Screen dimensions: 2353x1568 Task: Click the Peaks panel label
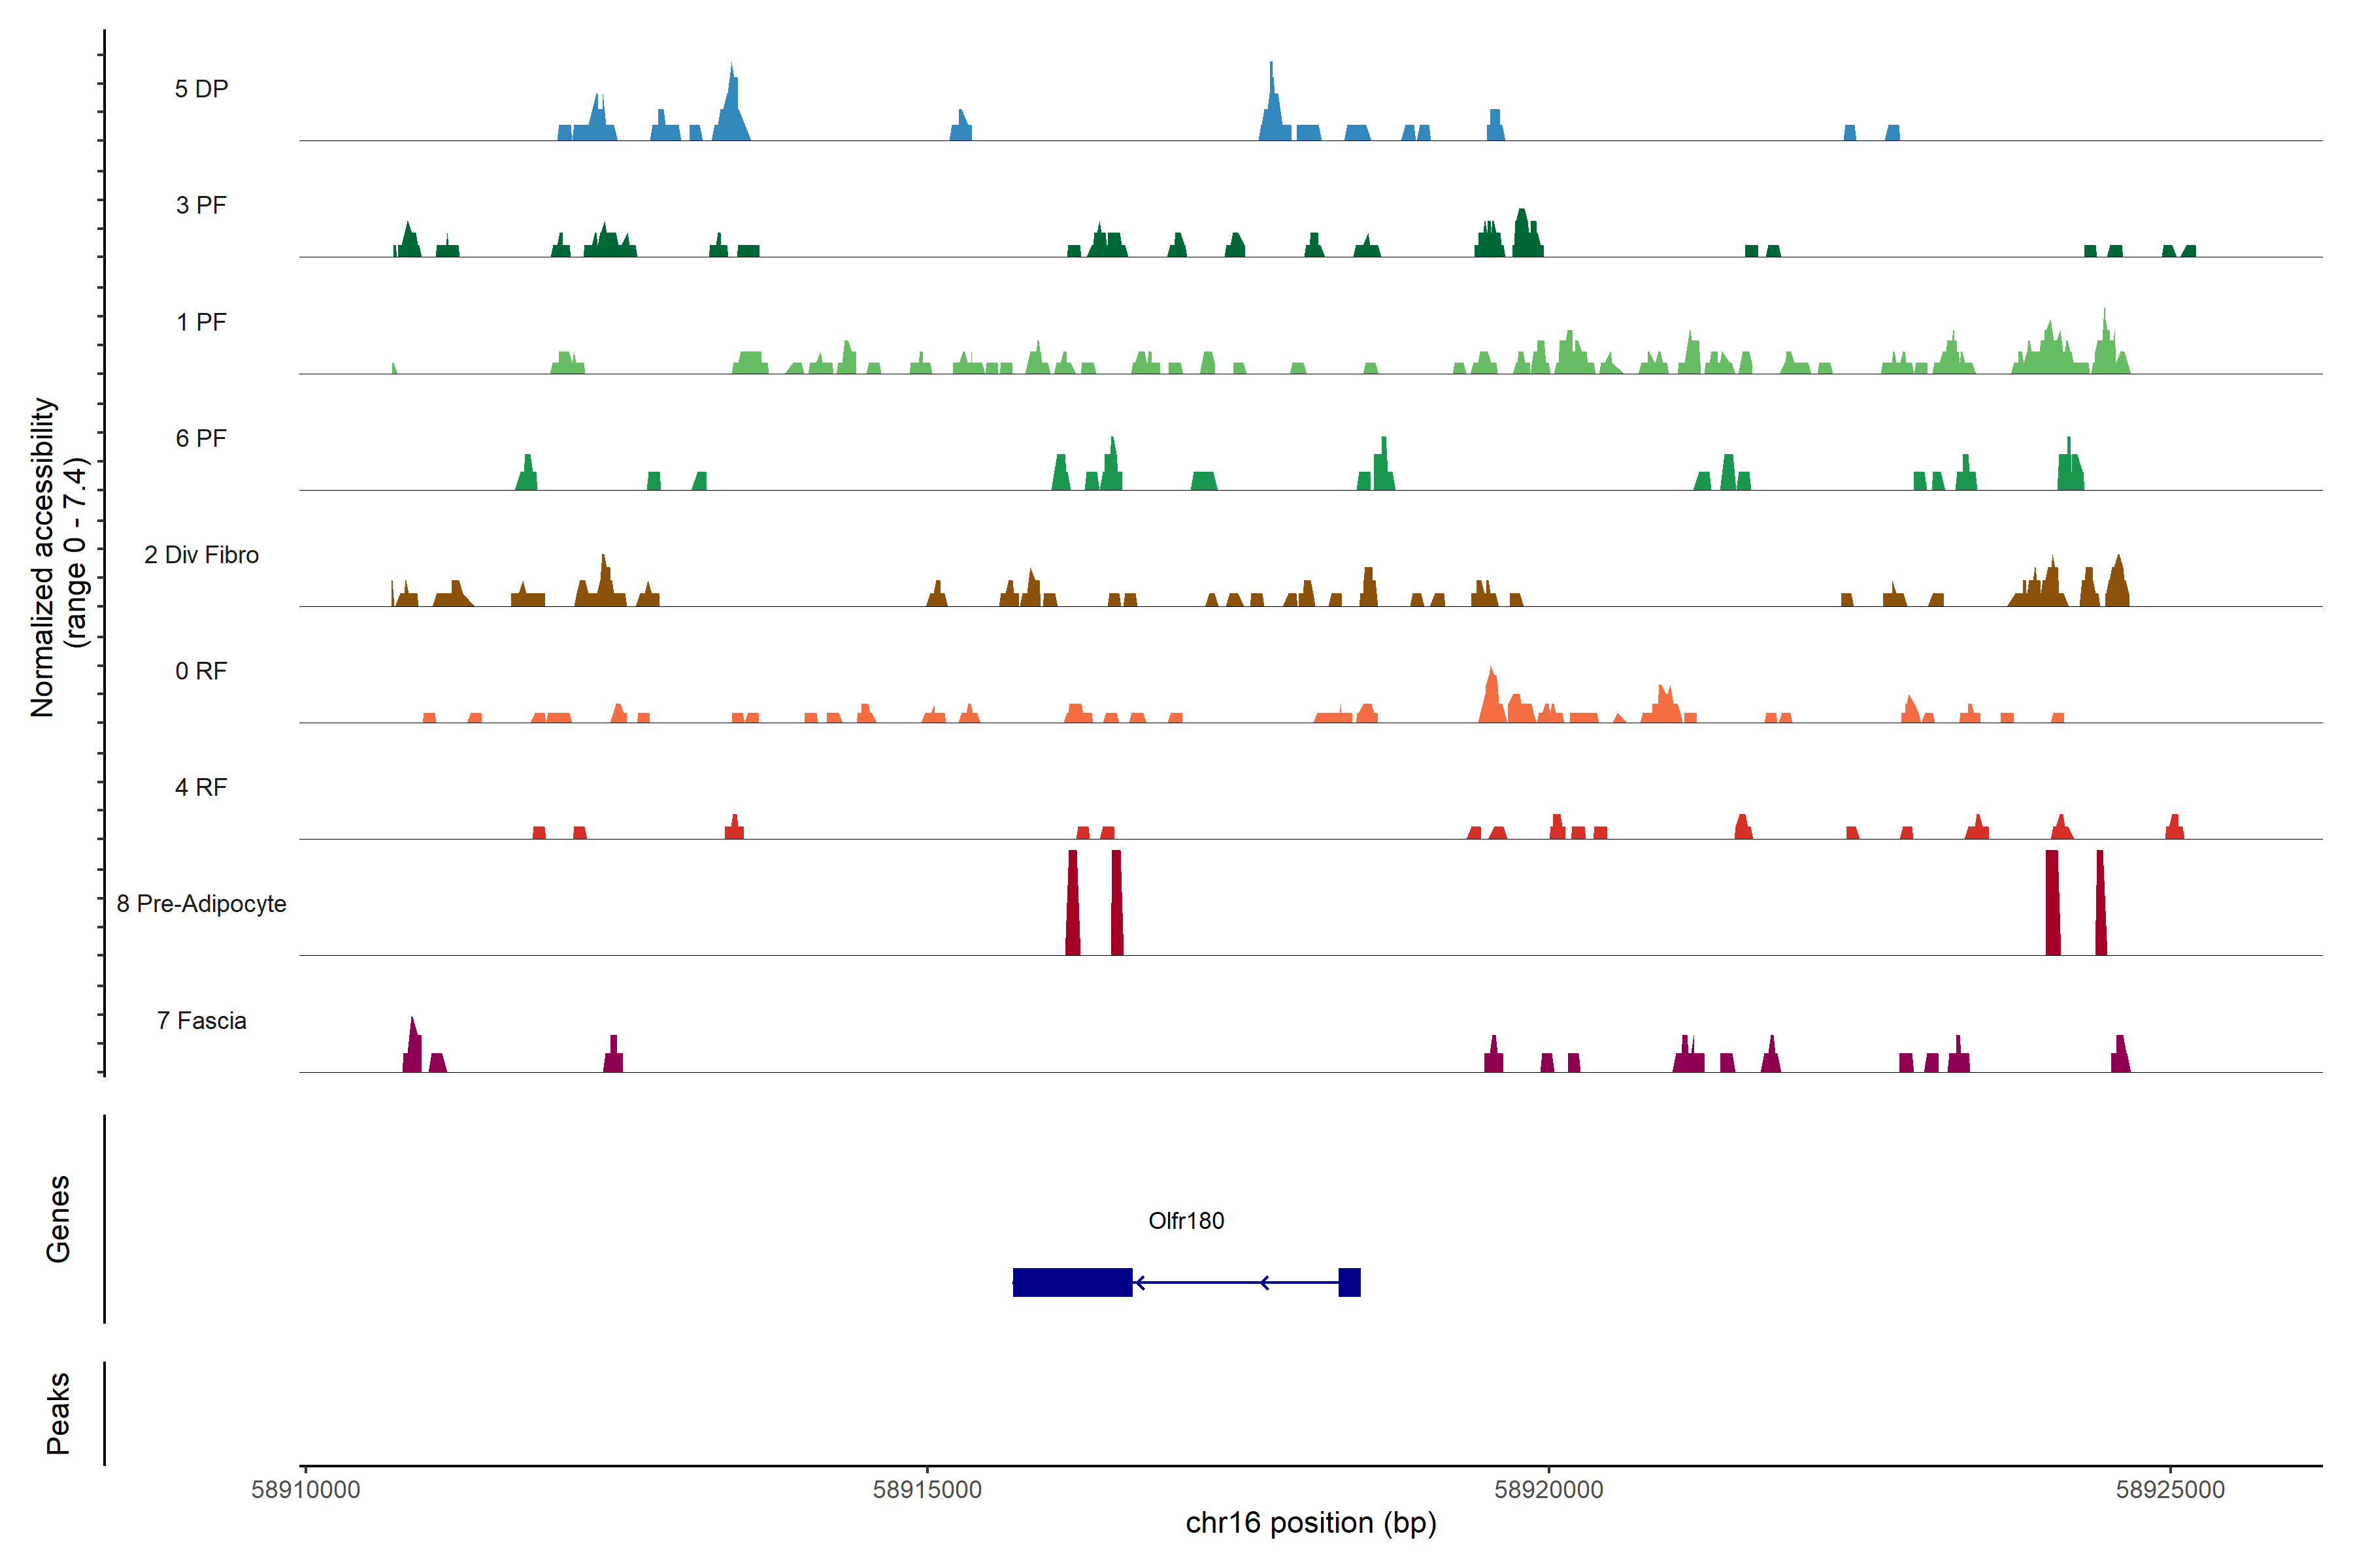click(x=58, y=1412)
